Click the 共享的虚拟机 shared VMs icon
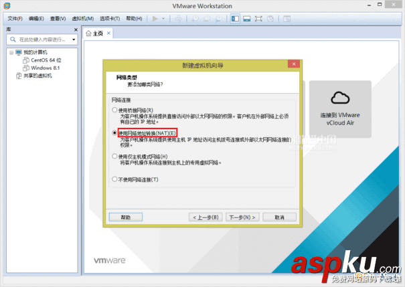405x287 pixels. tap(19, 76)
